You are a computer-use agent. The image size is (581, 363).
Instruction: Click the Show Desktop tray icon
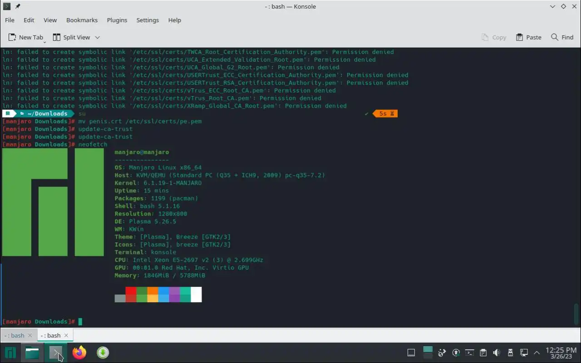411,353
